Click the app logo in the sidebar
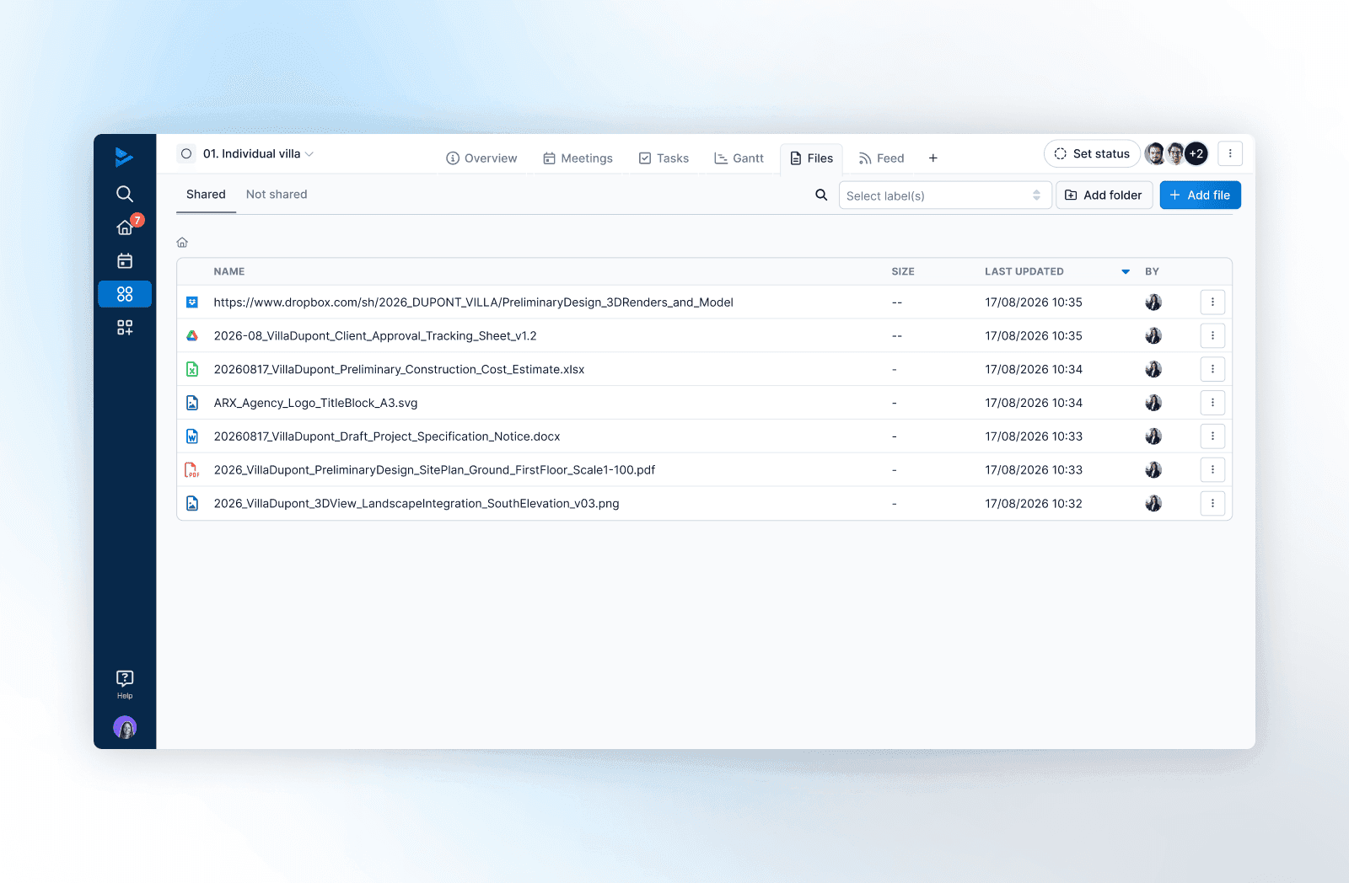The height and width of the screenshot is (883, 1349). point(124,157)
